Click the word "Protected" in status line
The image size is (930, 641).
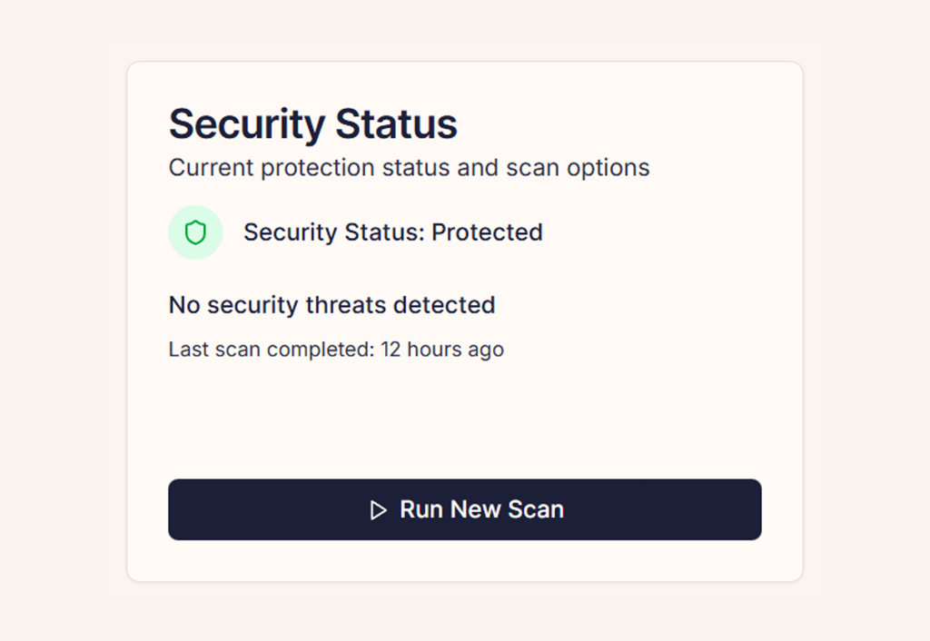coord(487,232)
